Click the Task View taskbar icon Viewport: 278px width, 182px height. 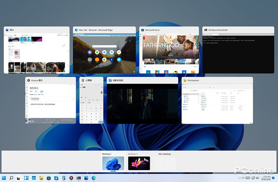click(19, 178)
